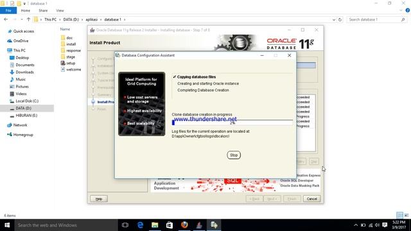Expand chevron after 'database 1' breadcrumb
This screenshot has height=231, width=411.
[x=125, y=19]
